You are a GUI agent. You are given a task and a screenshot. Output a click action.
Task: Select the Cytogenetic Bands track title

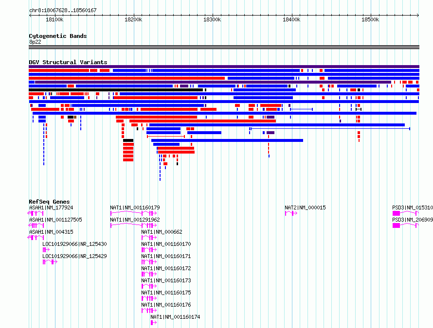pos(58,36)
